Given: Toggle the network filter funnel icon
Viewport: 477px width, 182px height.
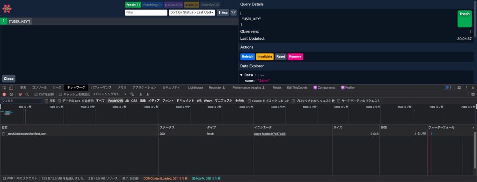Looking at the screenshot, I should 20,95.
